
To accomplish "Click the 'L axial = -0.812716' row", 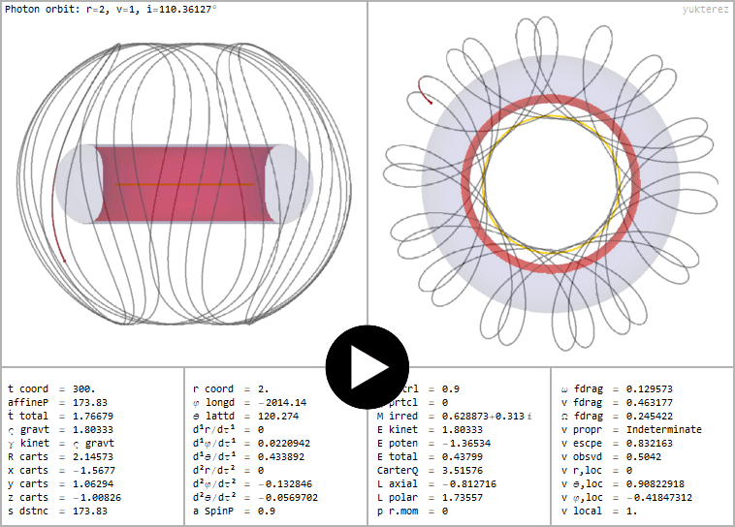I will click(436, 484).
